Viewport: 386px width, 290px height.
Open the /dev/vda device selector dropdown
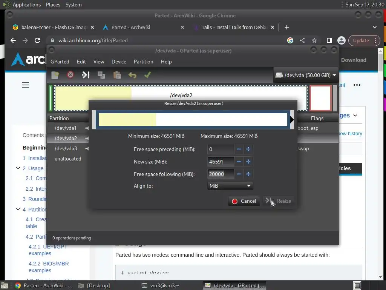305,75
